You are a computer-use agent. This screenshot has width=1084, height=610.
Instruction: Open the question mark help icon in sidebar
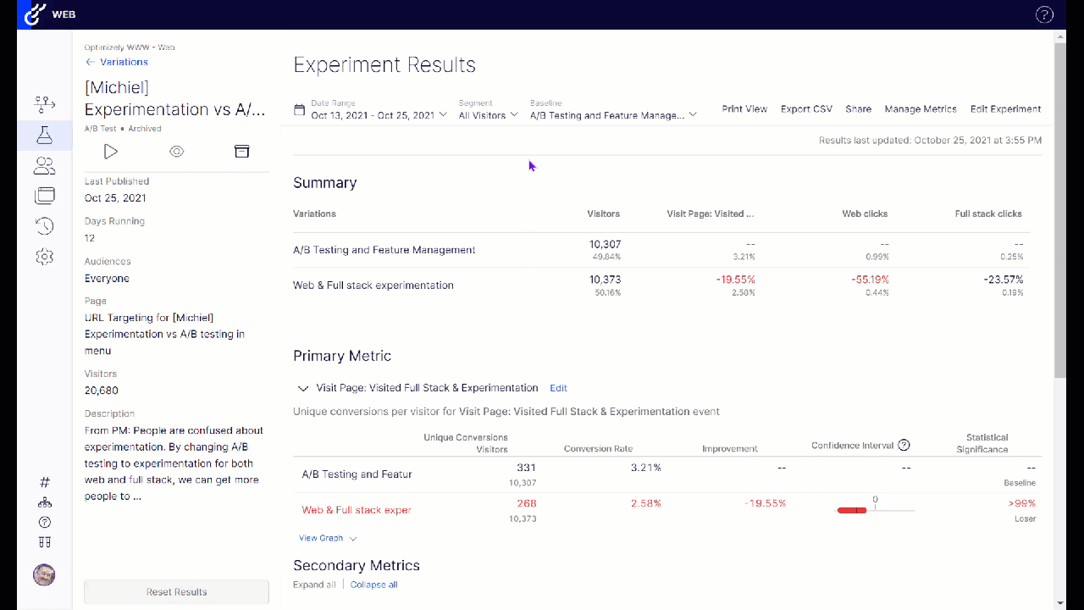click(x=45, y=523)
